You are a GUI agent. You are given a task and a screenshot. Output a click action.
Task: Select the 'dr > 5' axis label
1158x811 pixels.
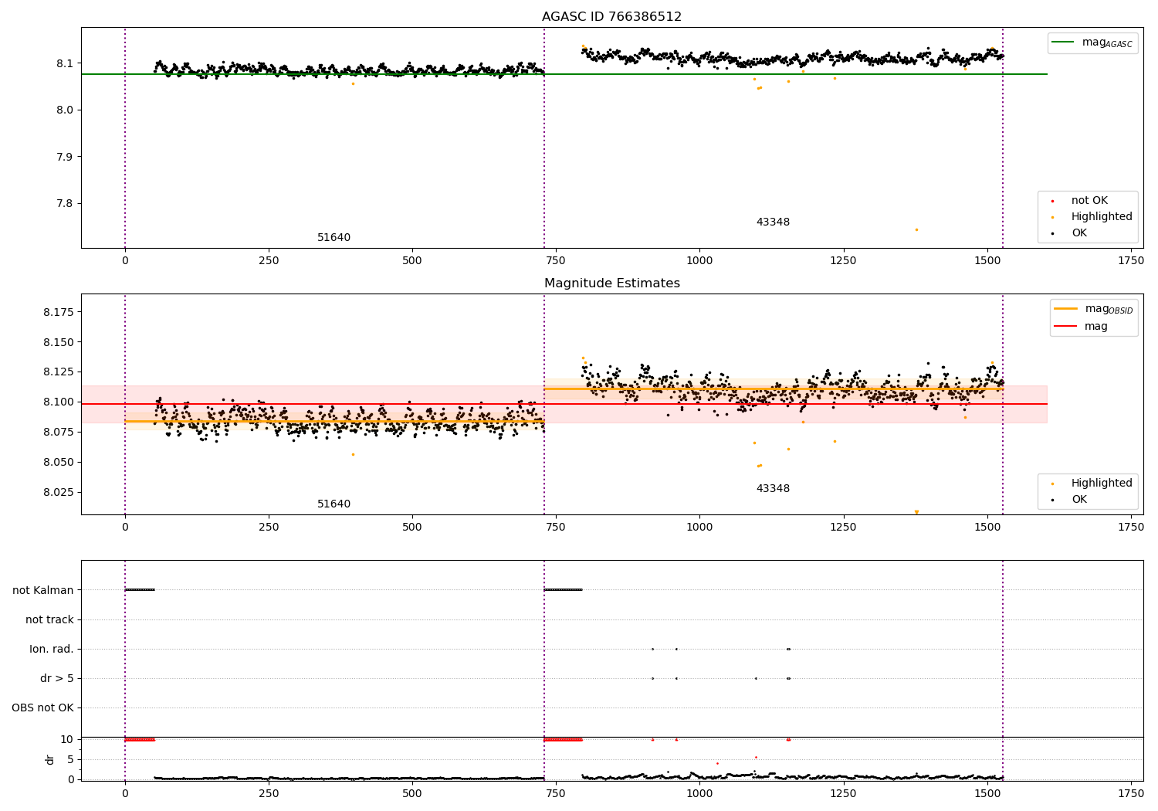coord(56,678)
